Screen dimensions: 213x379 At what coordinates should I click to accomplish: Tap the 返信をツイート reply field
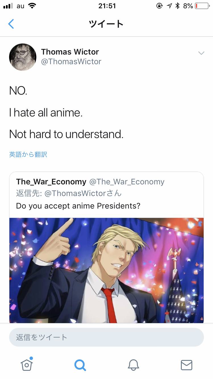(106, 337)
